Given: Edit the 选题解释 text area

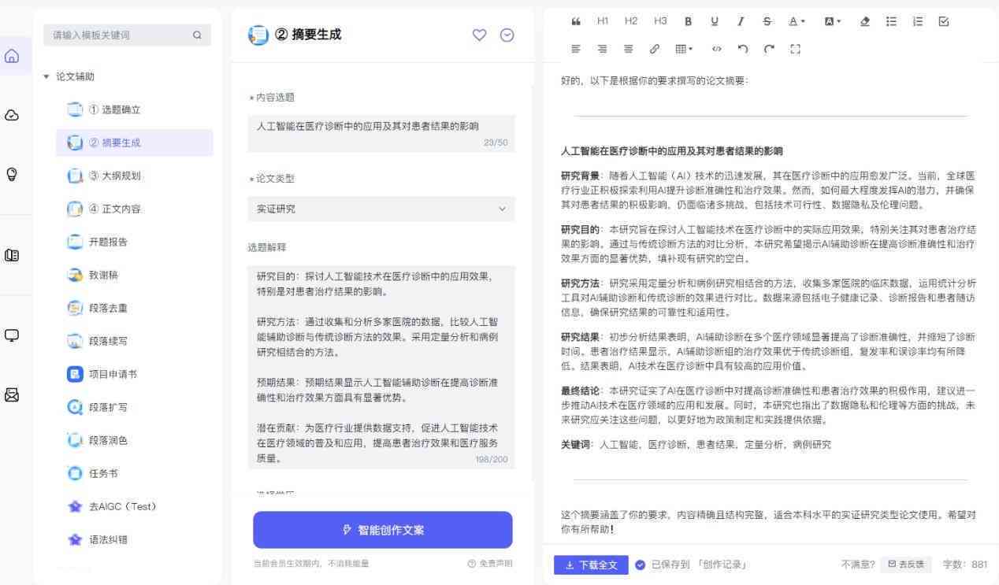Looking at the screenshot, I should pyautogui.click(x=381, y=367).
